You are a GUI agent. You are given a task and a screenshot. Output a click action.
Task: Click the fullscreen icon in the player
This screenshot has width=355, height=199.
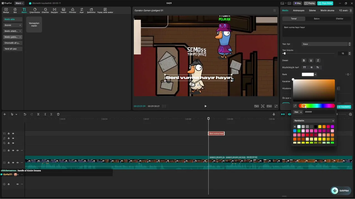click(276, 106)
